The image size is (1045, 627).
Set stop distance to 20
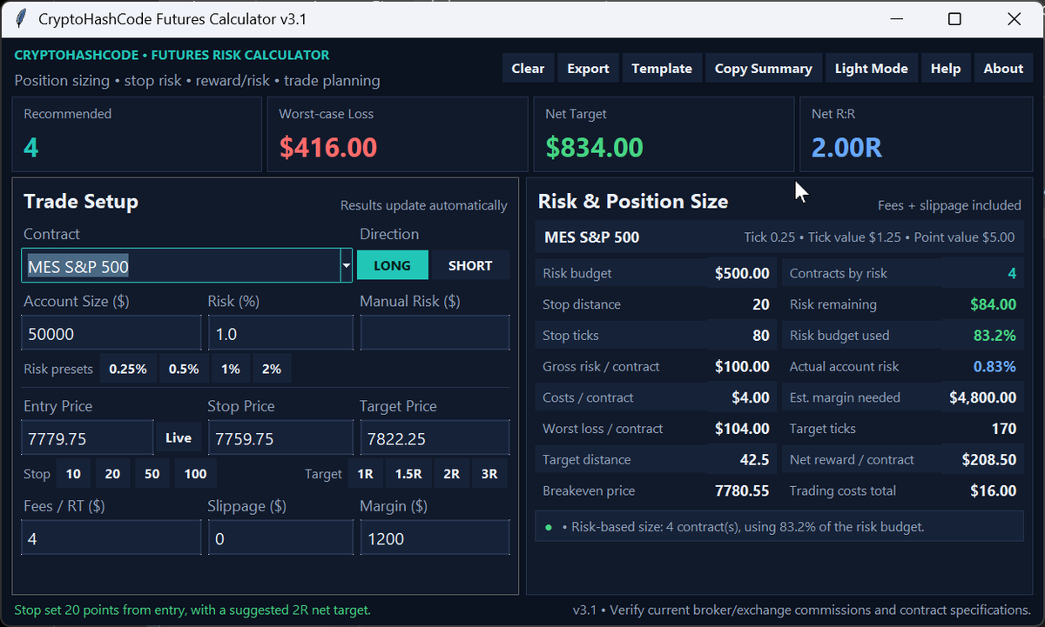click(112, 474)
